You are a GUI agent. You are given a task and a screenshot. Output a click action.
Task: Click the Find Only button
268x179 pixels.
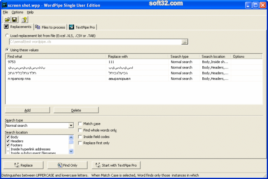67,165
